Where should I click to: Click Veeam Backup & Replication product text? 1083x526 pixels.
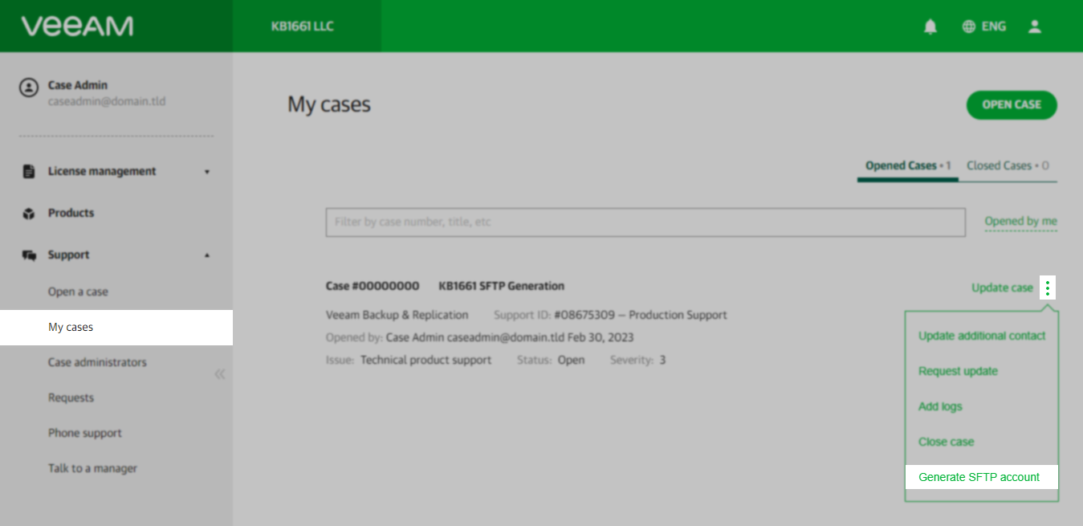pyautogui.click(x=397, y=315)
